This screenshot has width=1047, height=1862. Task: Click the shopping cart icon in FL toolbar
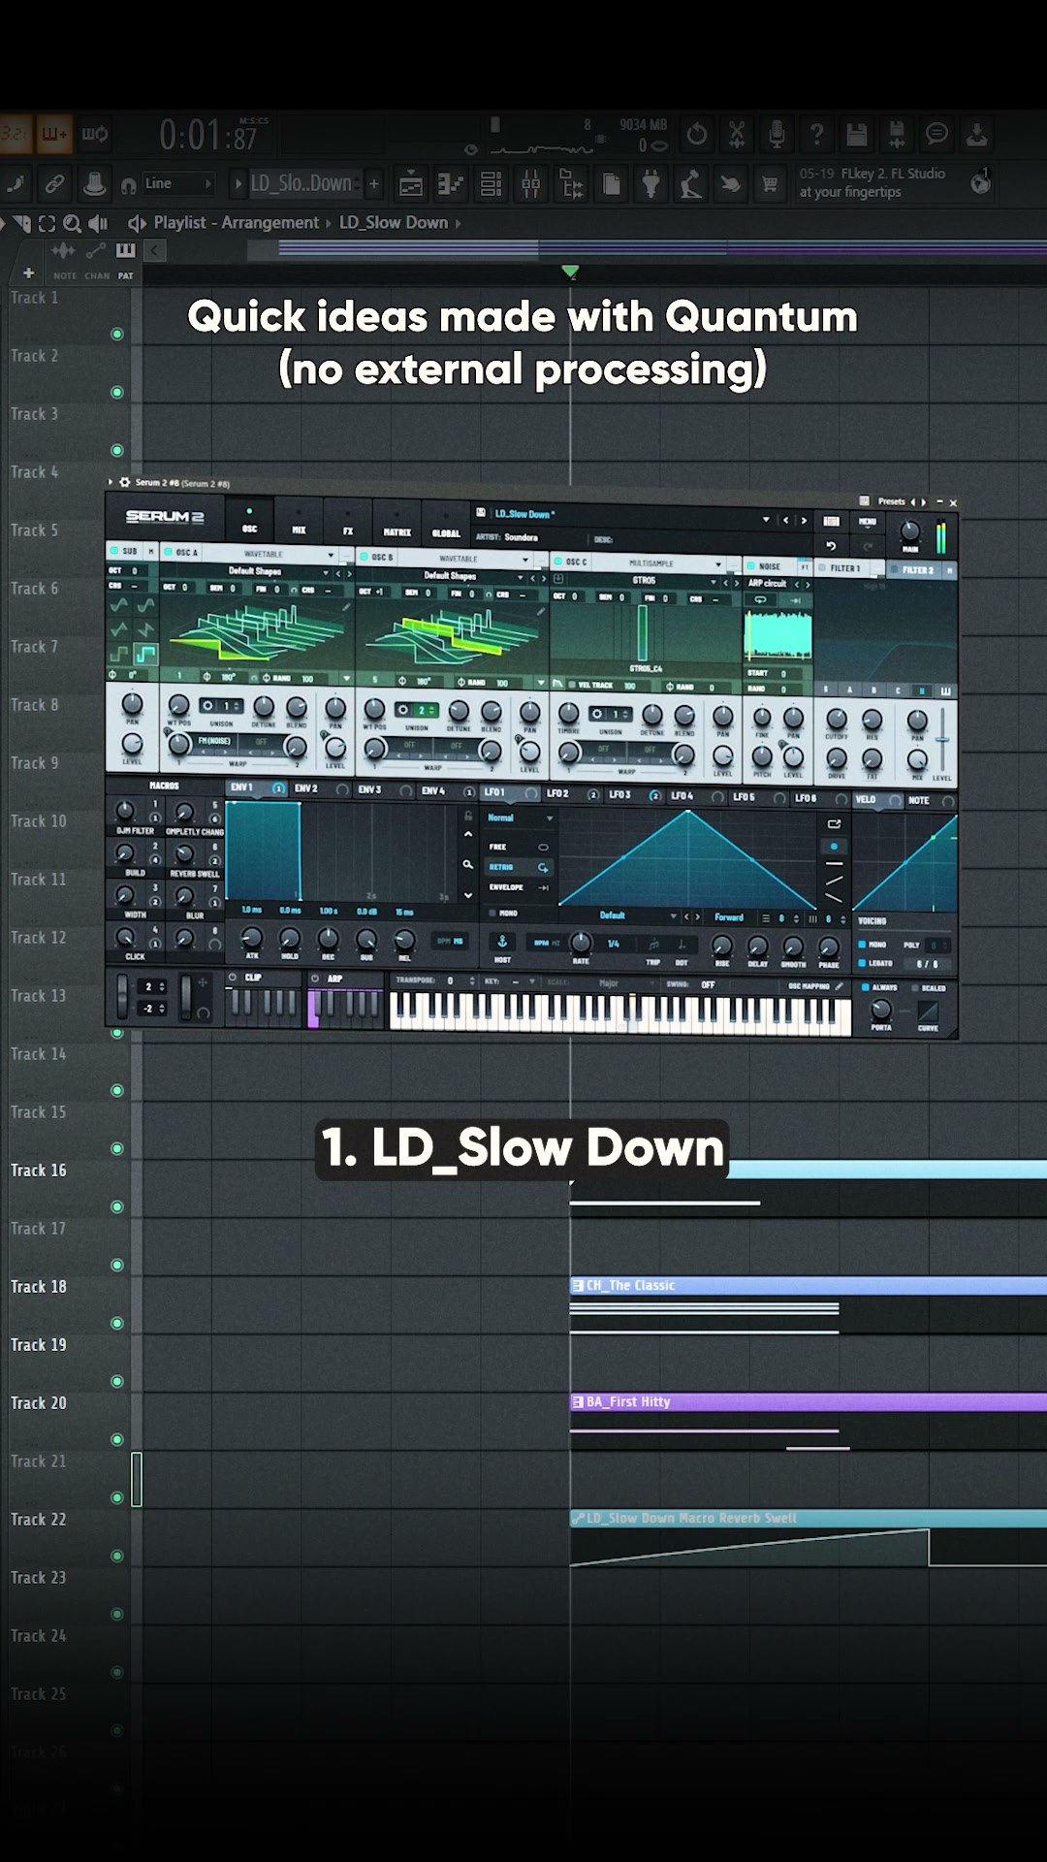[x=770, y=183]
